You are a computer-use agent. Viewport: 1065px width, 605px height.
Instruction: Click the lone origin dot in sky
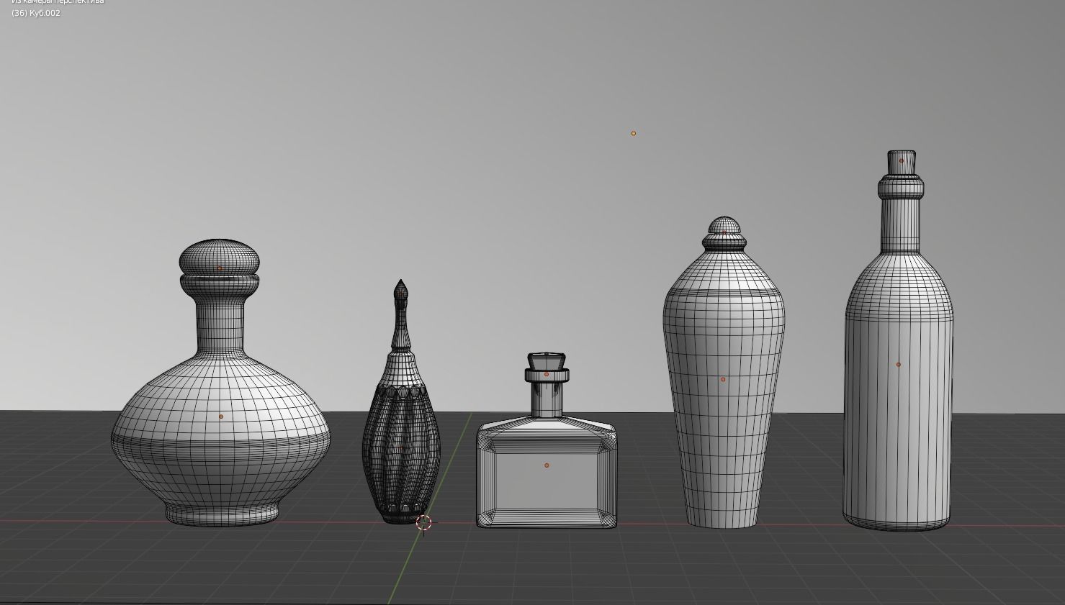click(x=634, y=133)
